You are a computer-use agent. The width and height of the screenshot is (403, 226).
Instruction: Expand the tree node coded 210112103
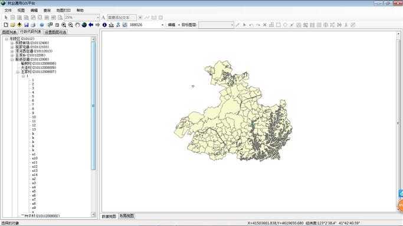pos(12,47)
